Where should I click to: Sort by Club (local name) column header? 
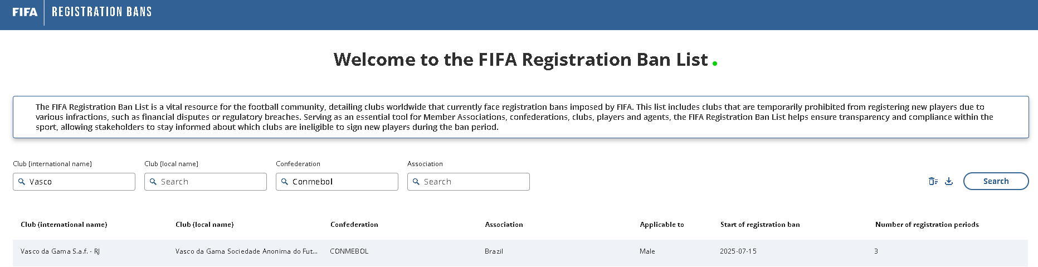click(x=204, y=225)
